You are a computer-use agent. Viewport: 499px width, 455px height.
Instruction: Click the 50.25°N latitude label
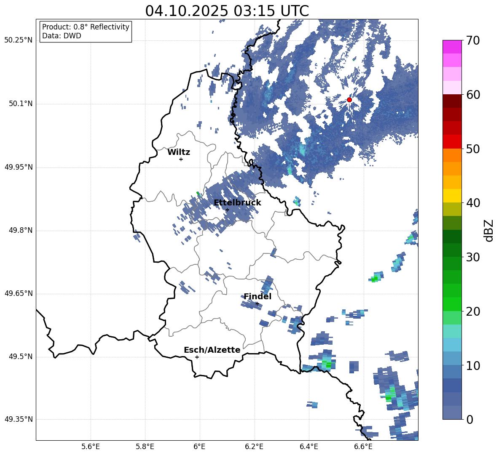coord(19,40)
